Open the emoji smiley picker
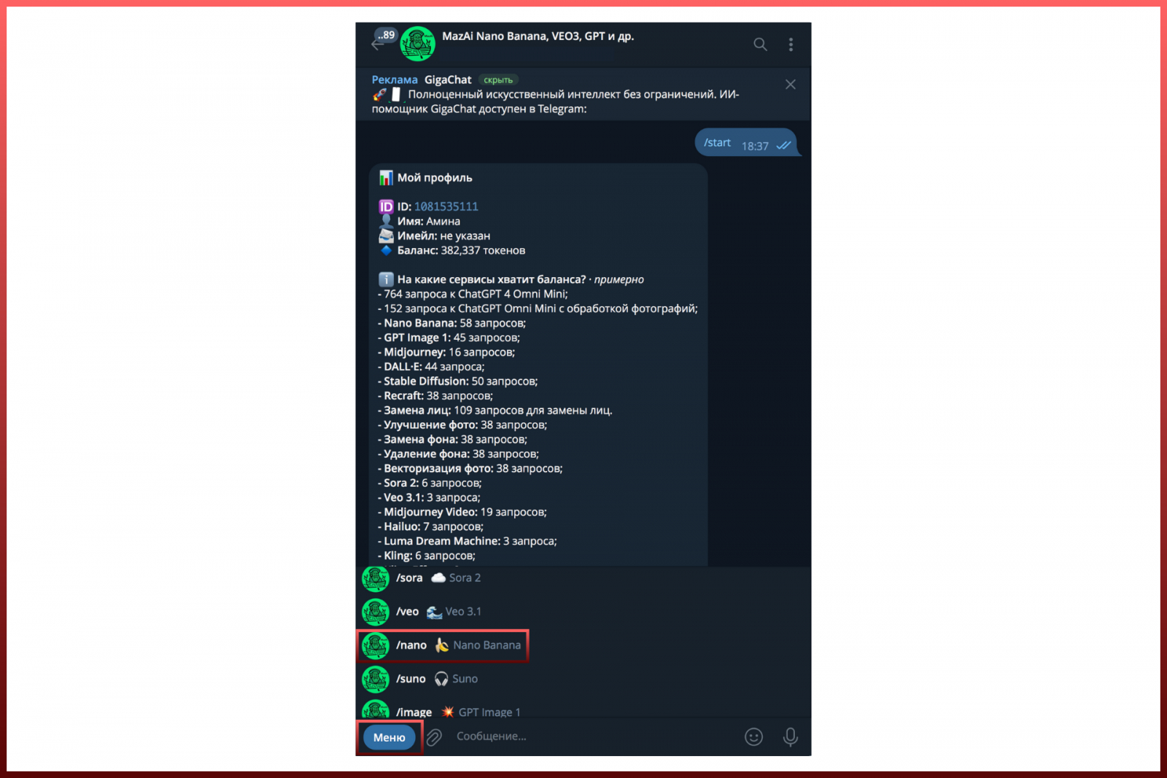This screenshot has height=778, width=1167. click(x=753, y=737)
